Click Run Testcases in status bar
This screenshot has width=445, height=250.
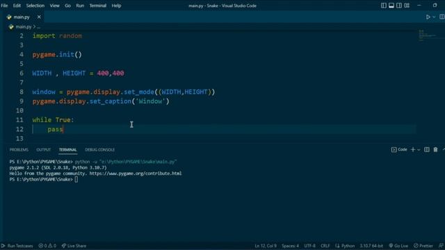17,246
